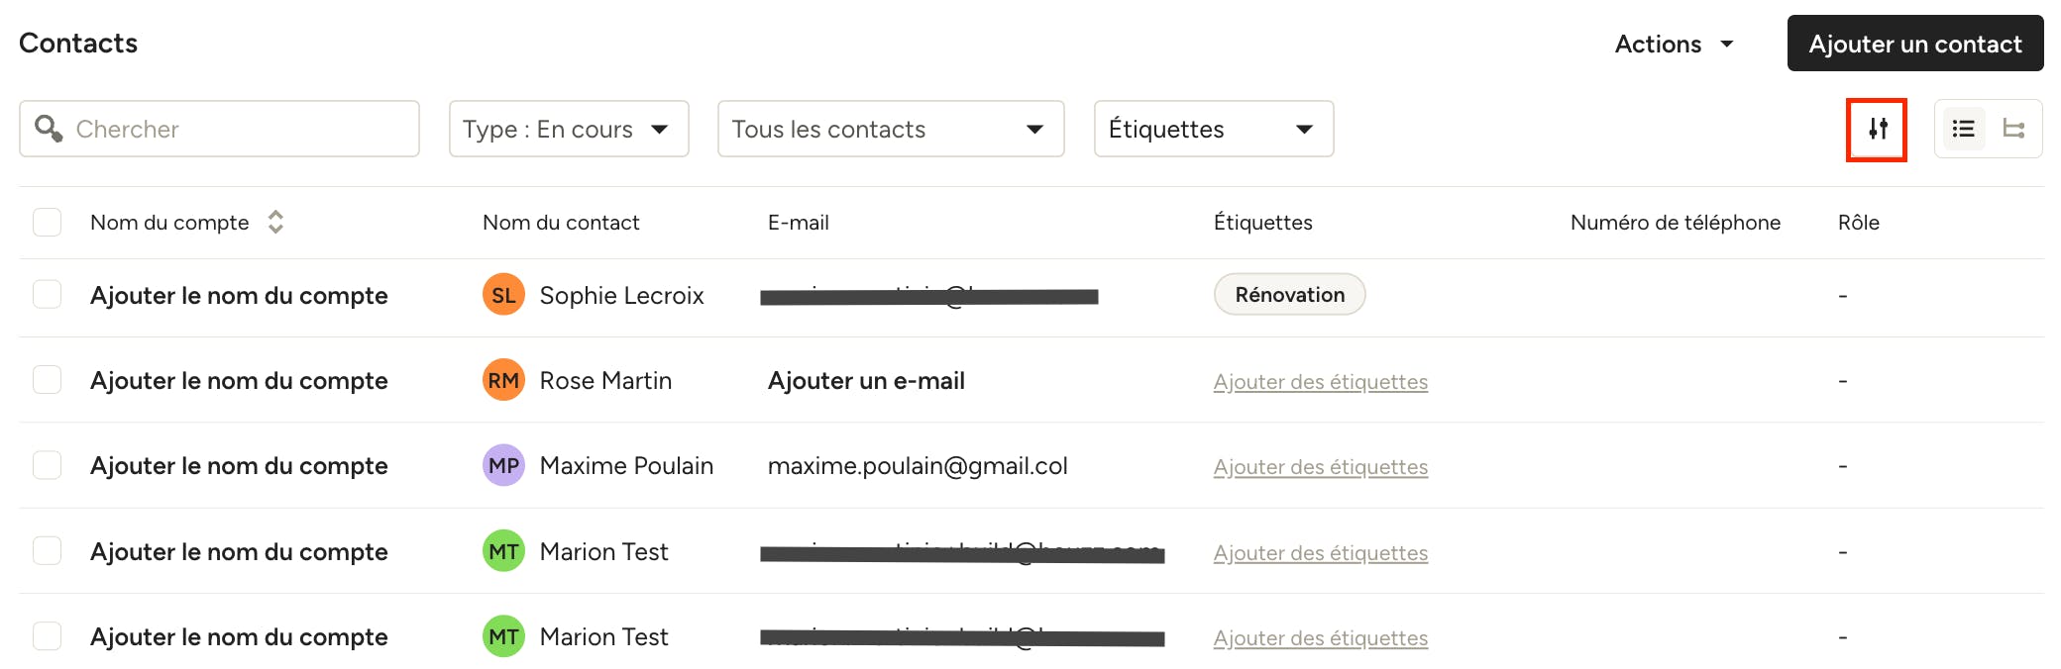Open the Étiquettes filter dropdown

point(1214,129)
